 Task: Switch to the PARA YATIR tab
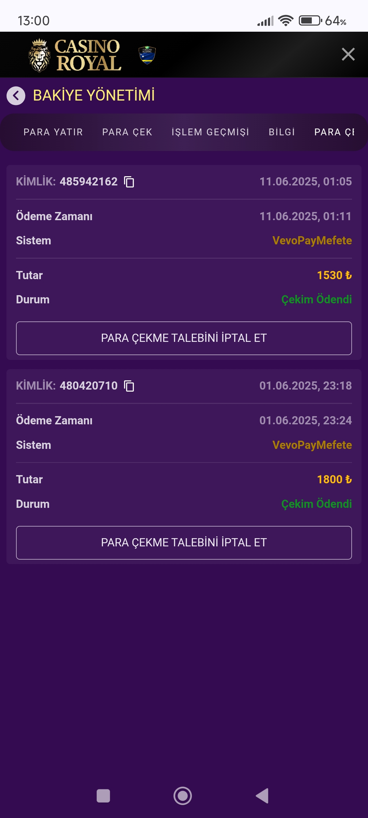coord(52,132)
